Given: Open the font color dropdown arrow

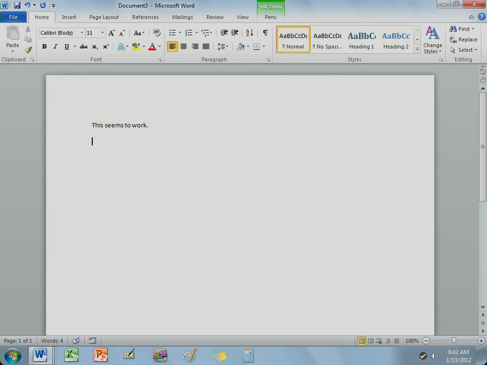Looking at the screenshot, I should 159,47.
